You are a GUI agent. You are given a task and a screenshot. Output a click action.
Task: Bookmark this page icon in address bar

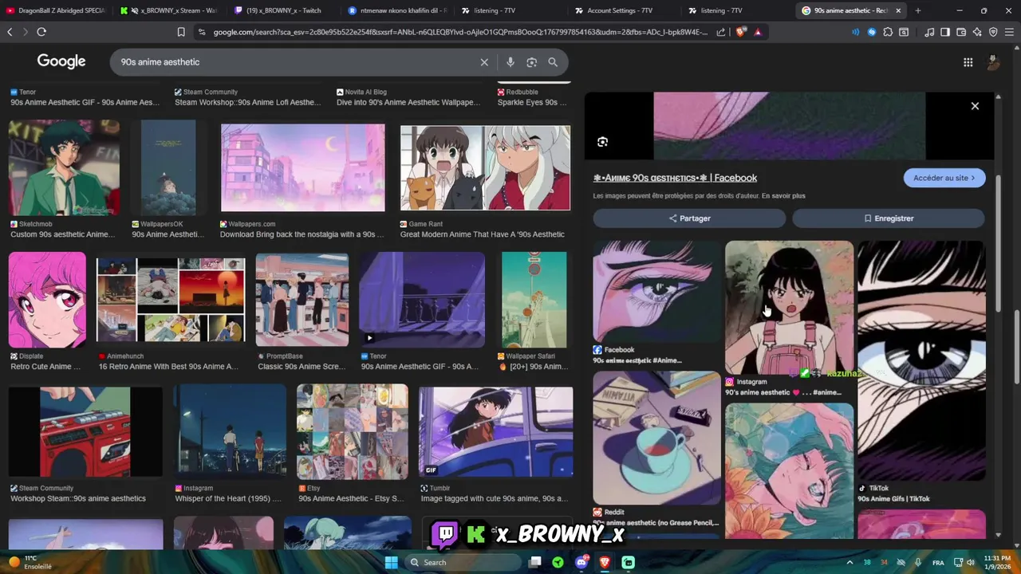click(181, 32)
